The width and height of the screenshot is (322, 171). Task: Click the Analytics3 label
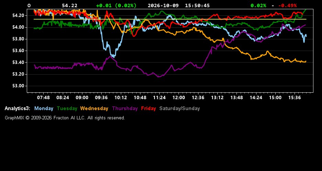pyautogui.click(x=18, y=108)
